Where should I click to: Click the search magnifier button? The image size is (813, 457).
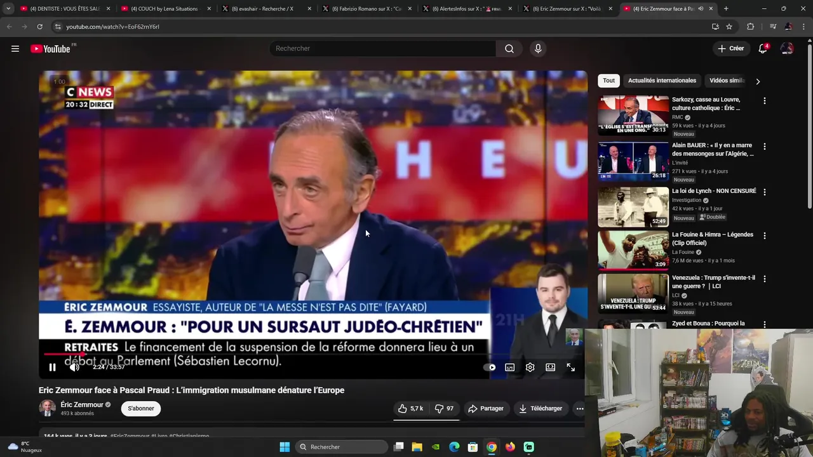click(x=509, y=49)
